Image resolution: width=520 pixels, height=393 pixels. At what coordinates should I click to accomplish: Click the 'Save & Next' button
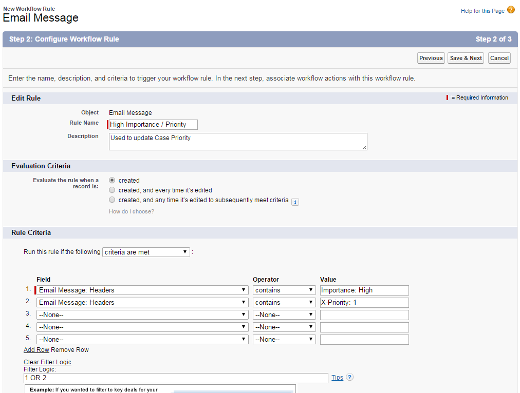coord(465,58)
